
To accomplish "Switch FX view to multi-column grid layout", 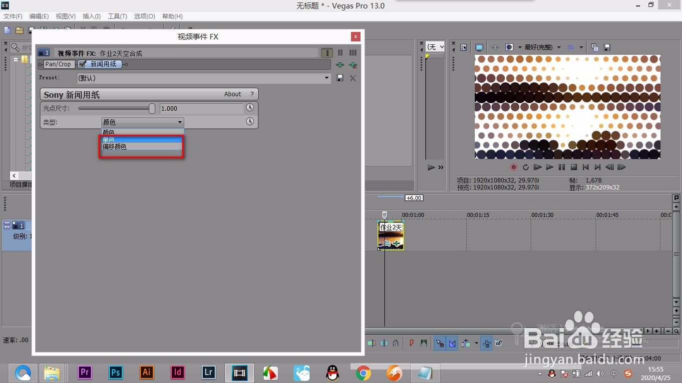I will click(x=353, y=53).
